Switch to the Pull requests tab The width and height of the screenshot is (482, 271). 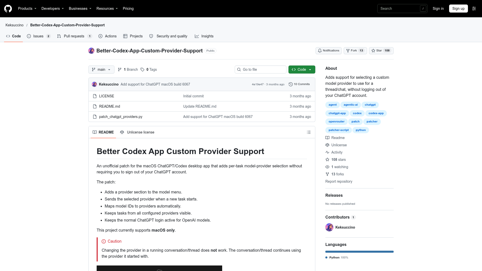coord(75,36)
